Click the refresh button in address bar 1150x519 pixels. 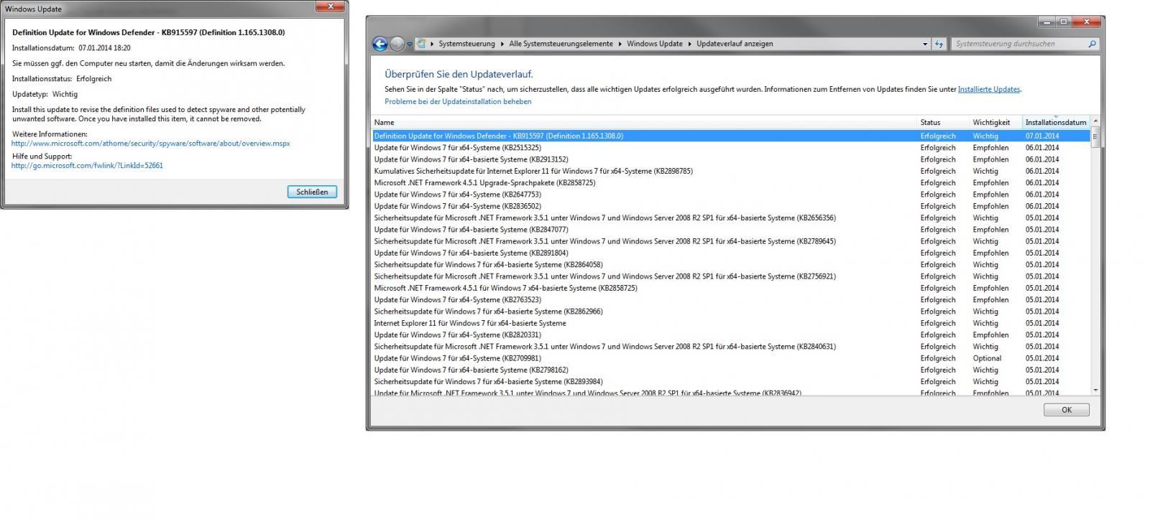tap(939, 44)
